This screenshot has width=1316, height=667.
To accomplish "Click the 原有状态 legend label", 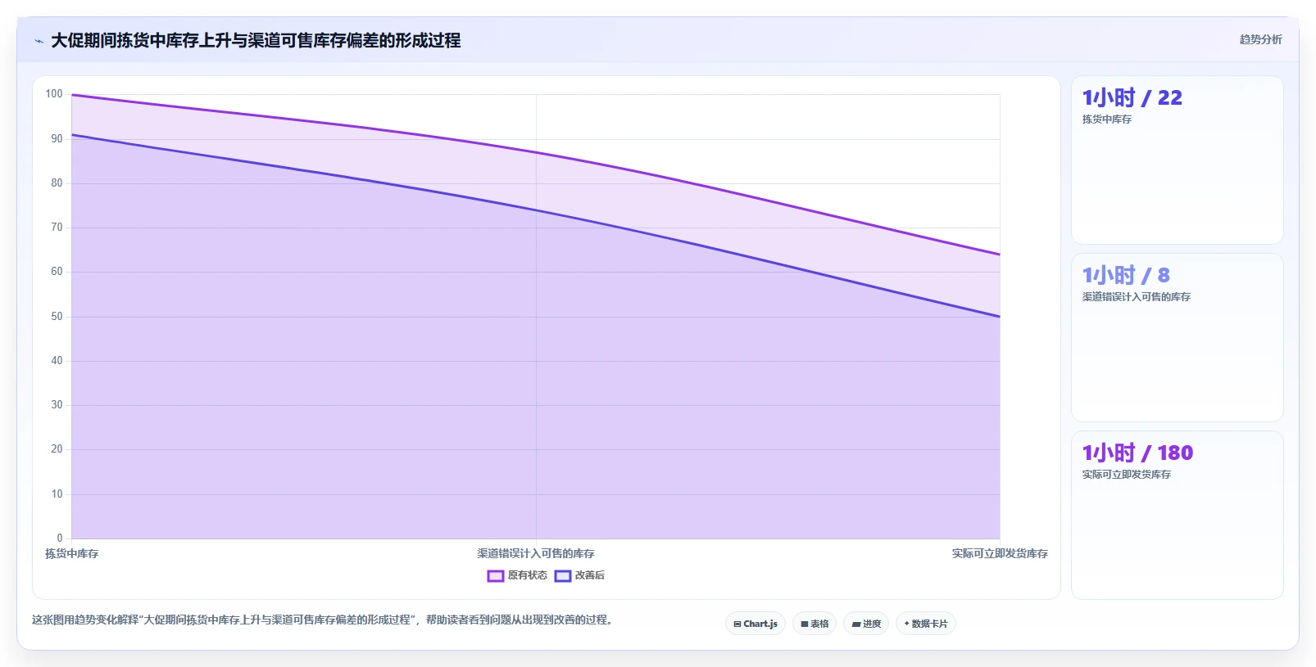I will point(527,575).
